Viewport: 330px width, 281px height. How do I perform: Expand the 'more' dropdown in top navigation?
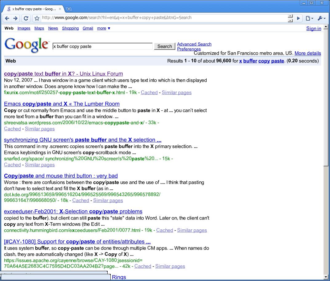click(104, 28)
